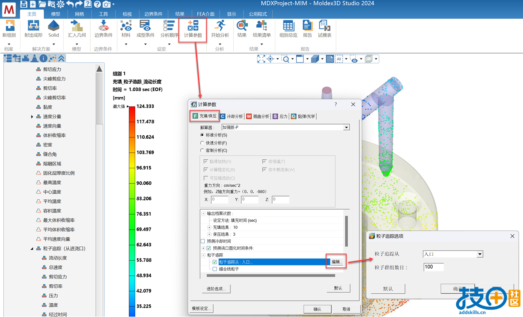Uncheck the 粒子追踪从 入口 checkbox
The width and height of the screenshot is (523, 317).
215,262
